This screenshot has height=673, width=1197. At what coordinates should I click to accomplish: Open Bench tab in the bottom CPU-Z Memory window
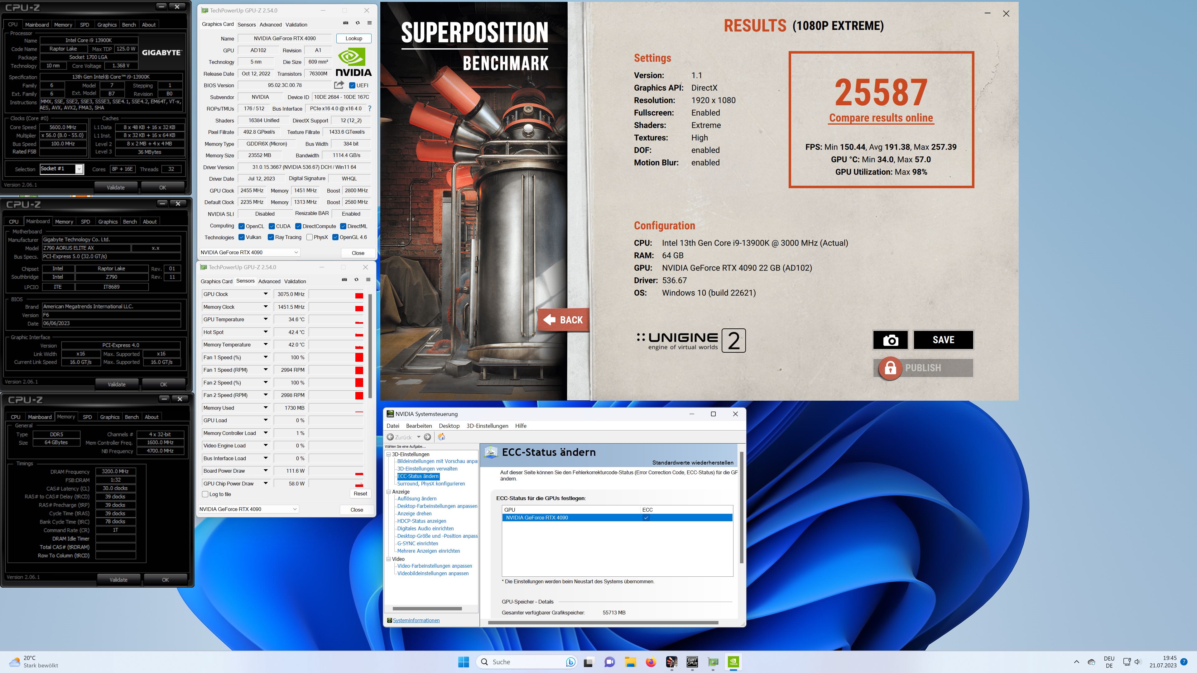coord(132,417)
